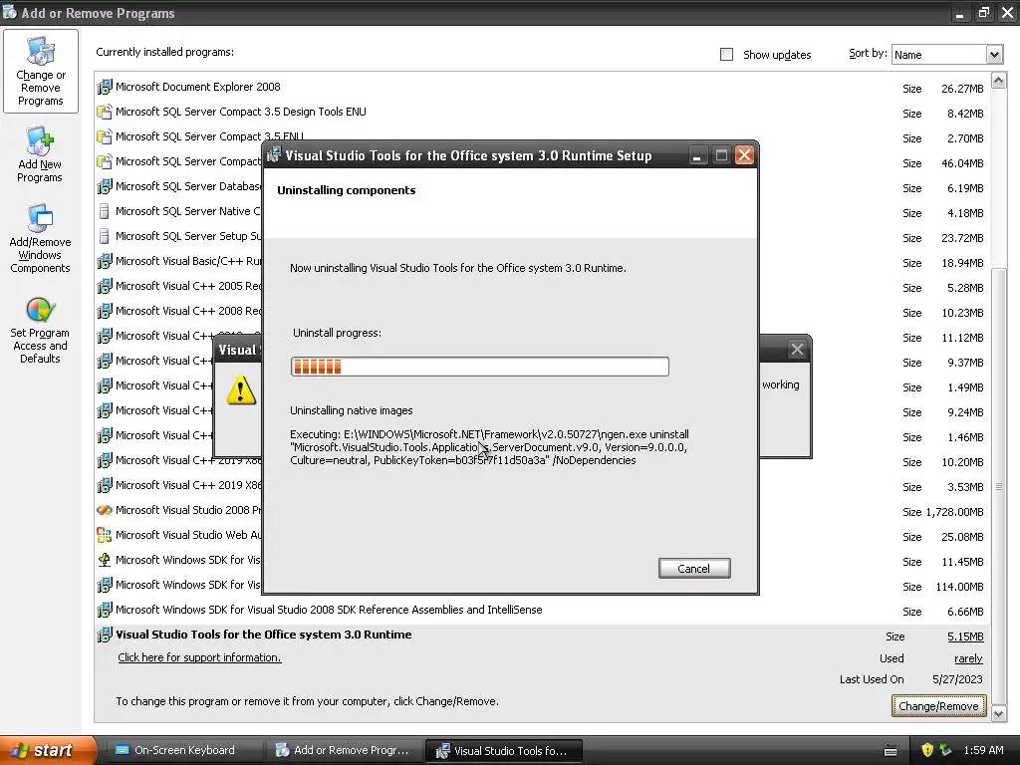Click the uninstall progress bar
The image size is (1020, 765).
coord(479,367)
